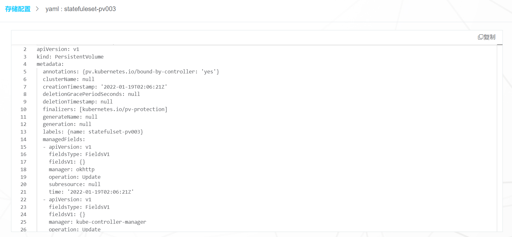The height and width of the screenshot is (237, 512).
Task: Click the yaml : statefuleset-pv003 breadcrumb title
Action: (x=81, y=9)
